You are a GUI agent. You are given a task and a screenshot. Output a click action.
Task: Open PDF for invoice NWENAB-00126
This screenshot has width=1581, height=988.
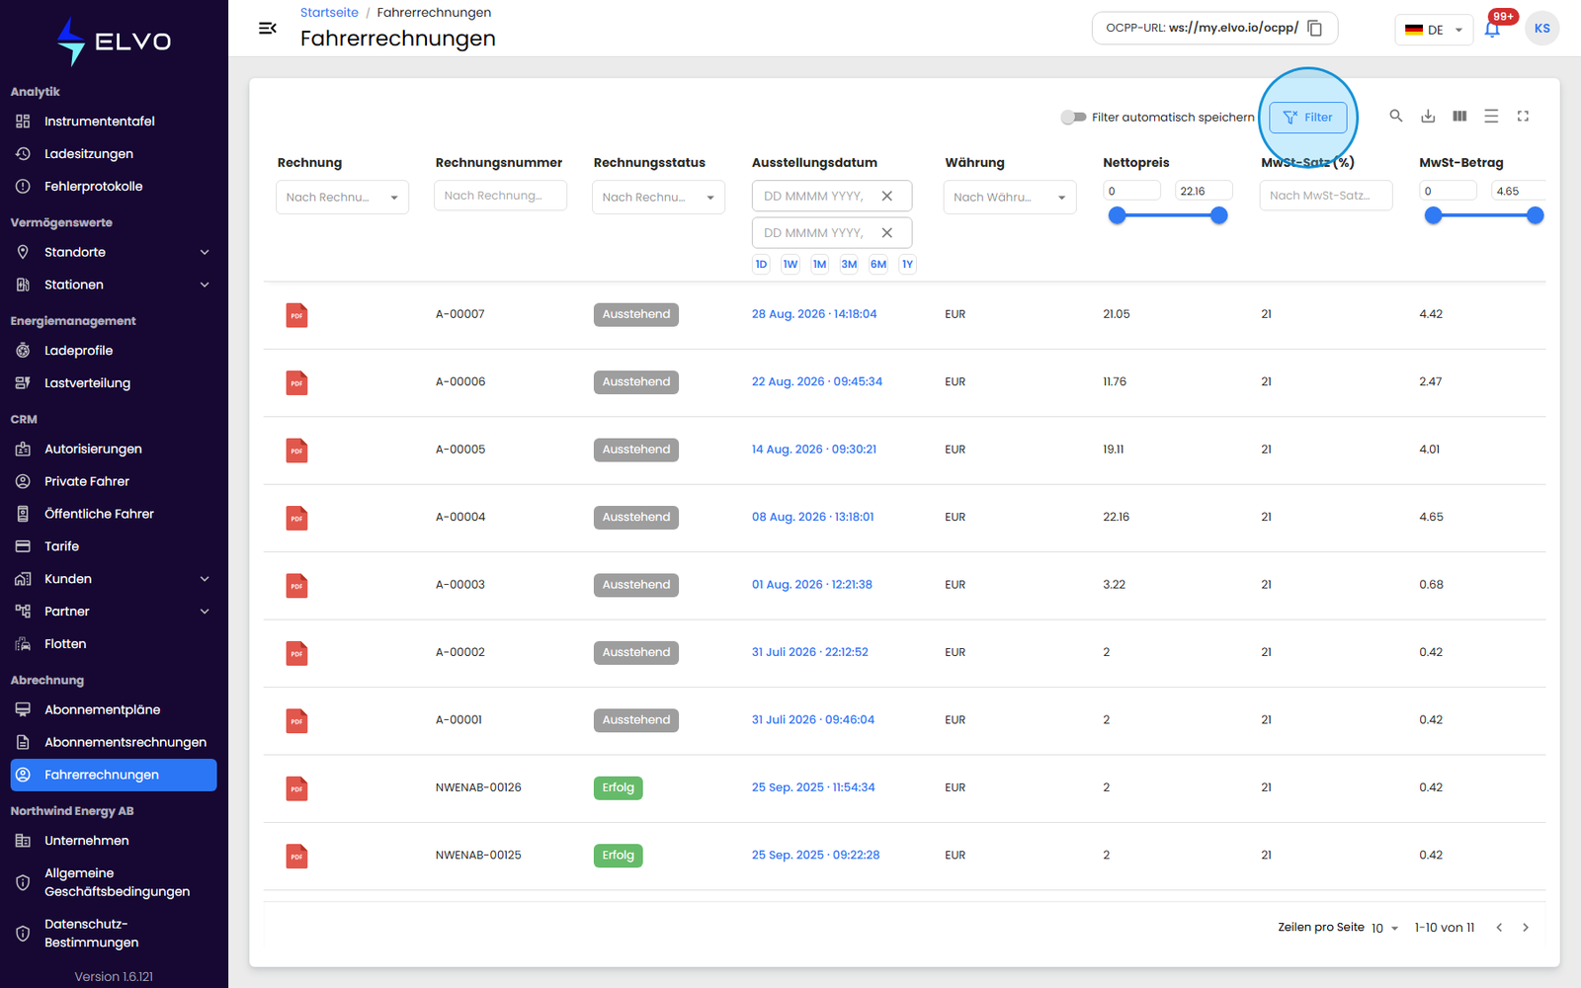(x=296, y=788)
